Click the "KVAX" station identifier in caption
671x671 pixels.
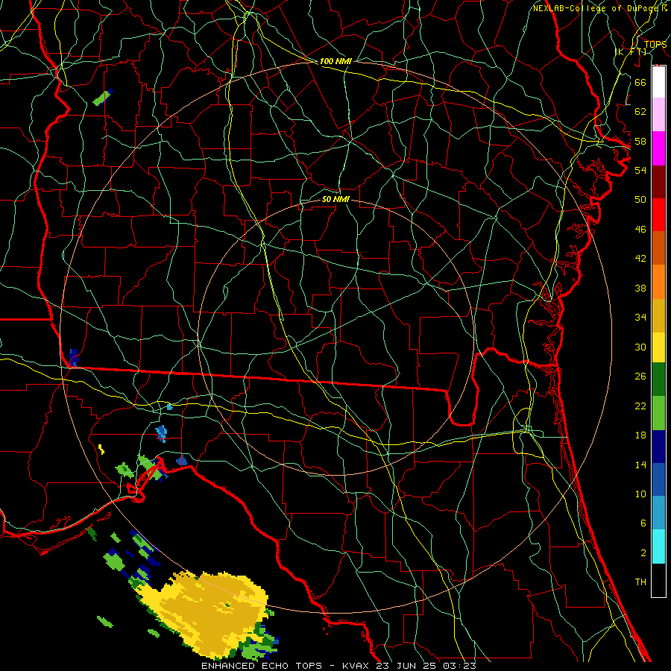[357, 666]
